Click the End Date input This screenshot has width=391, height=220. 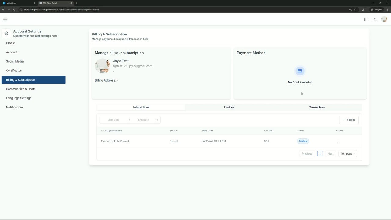143,120
